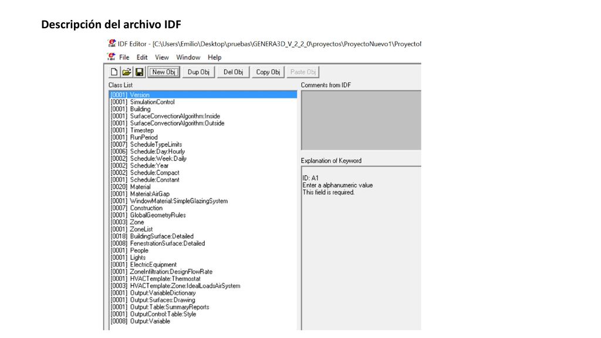Select WindowMaterial:SimpleGlazingSystem class
Screen dimensions: 601x338
pos(203,201)
